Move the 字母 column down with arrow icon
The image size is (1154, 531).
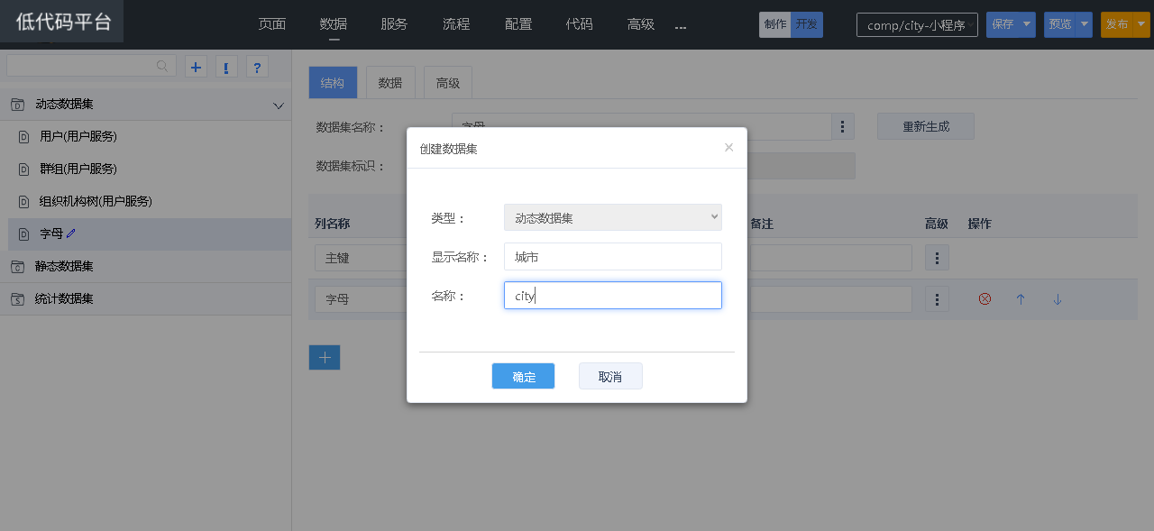pyautogui.click(x=1058, y=299)
